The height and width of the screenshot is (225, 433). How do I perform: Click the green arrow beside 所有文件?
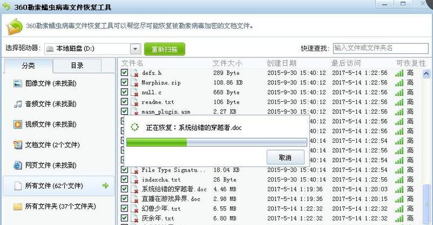[105, 186]
